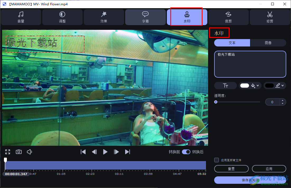Expand the outline color dropdown arrow
This screenshot has width=291, height=188.
[x=283, y=86]
